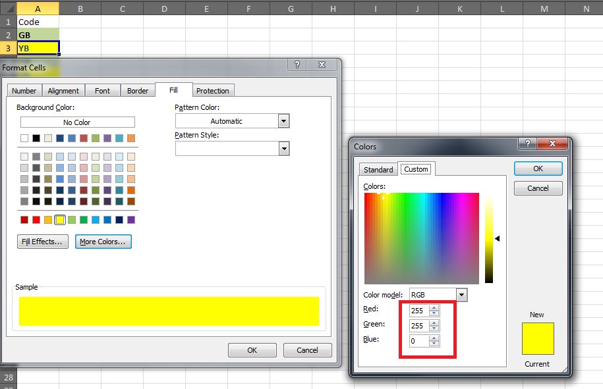Pick the dark red standard color swatch
This screenshot has height=389, width=603.
(x=24, y=220)
